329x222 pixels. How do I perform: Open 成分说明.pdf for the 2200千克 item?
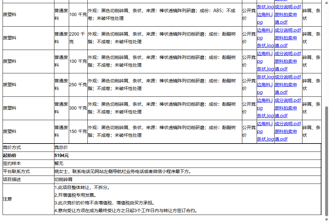[287, 30]
